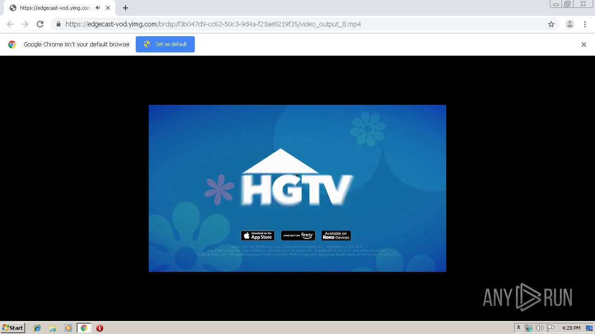Show hidden system tray icons
Viewport: 595px width, 334px height.
coord(518,328)
